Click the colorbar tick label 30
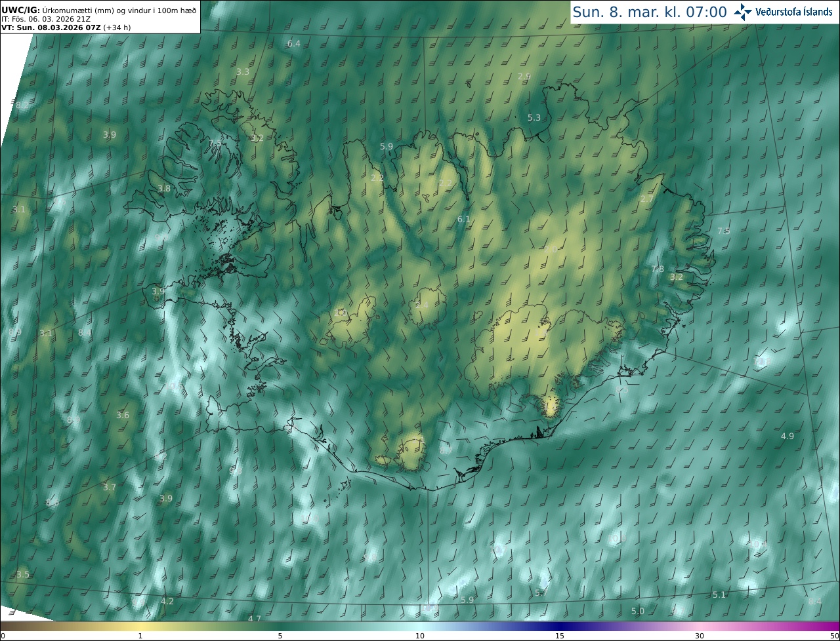The width and height of the screenshot is (840, 641). [700, 636]
